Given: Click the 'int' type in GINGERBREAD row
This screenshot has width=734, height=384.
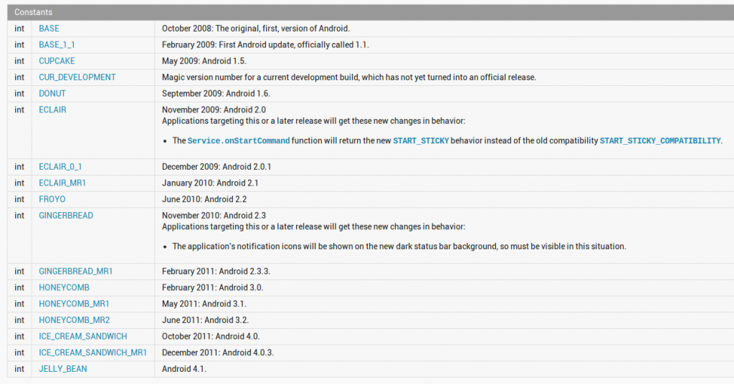Looking at the screenshot, I should (x=19, y=216).
